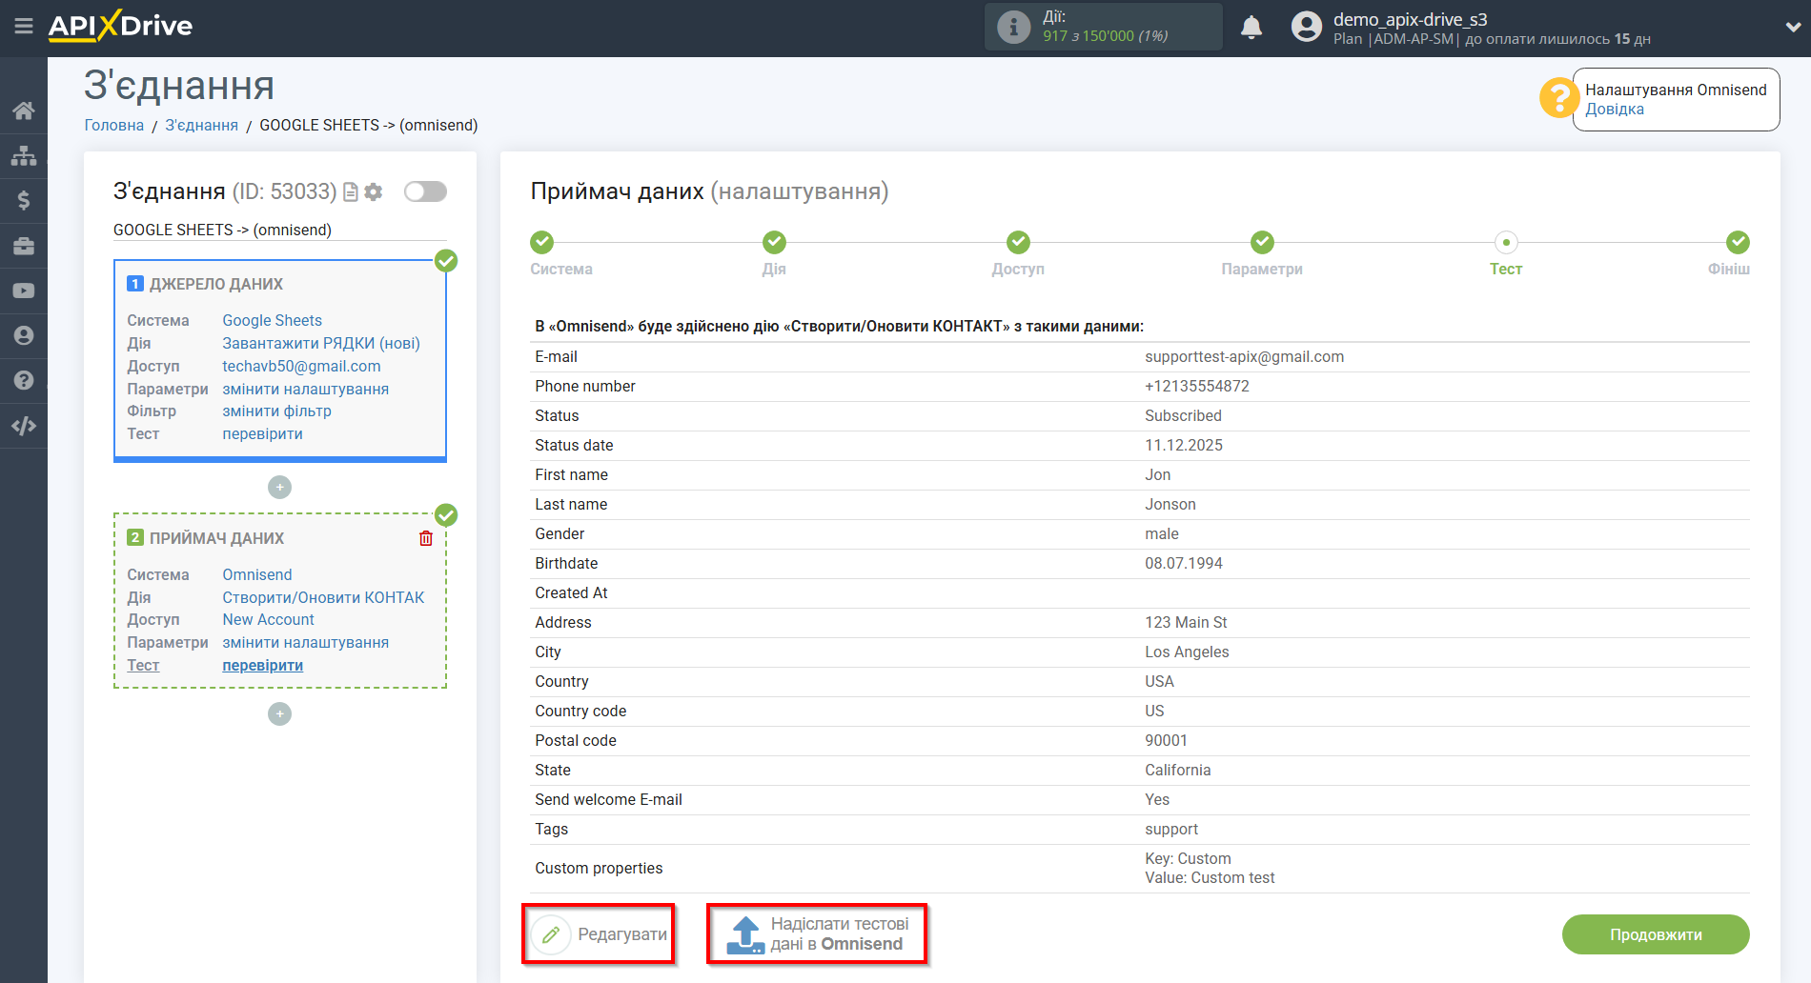Open the API code icon in sidebar
Screen dimensions: 1811x983
tap(24, 426)
